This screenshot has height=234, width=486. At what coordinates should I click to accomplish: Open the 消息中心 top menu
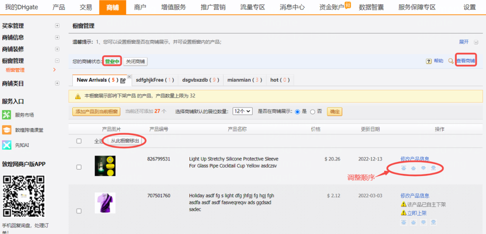(292, 8)
